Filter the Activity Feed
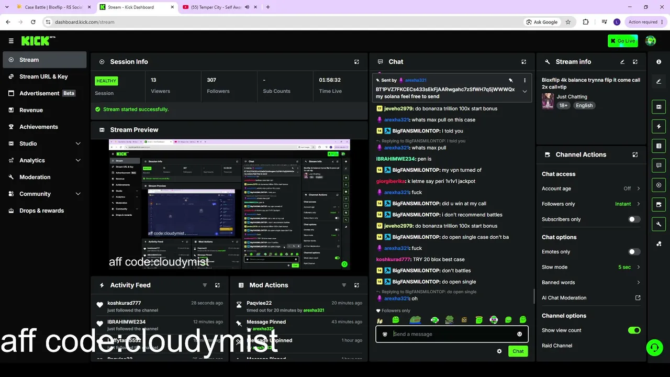 pos(205,285)
